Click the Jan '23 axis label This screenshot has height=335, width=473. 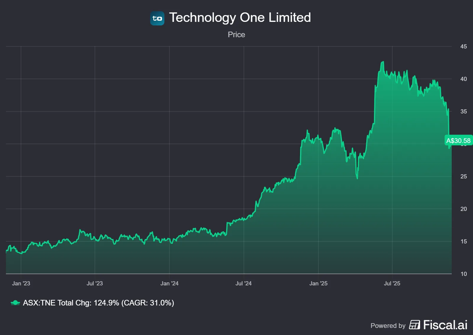pos(21,283)
